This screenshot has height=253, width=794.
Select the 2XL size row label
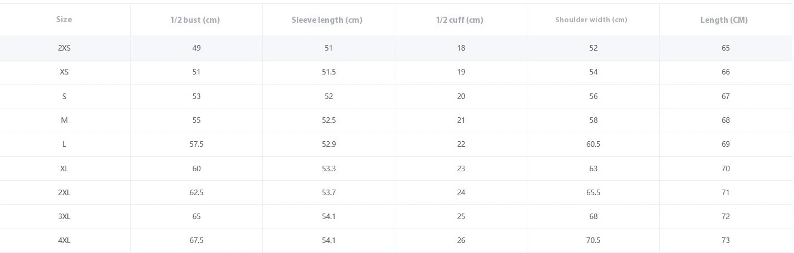pos(64,192)
